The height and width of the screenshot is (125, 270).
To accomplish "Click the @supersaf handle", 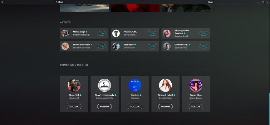I will pyautogui.click(x=74, y=98).
